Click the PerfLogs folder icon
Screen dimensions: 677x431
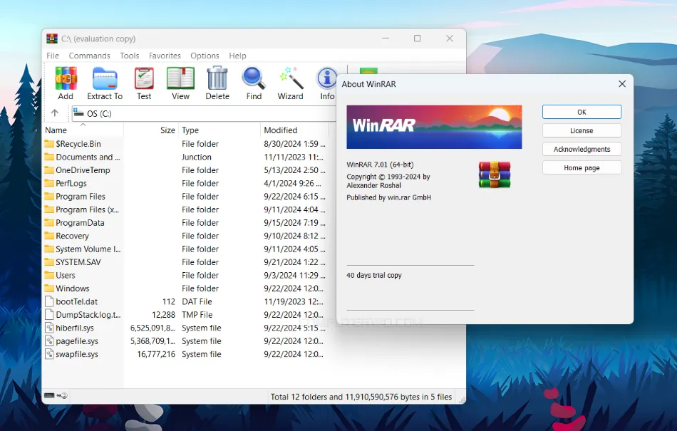[49, 183]
